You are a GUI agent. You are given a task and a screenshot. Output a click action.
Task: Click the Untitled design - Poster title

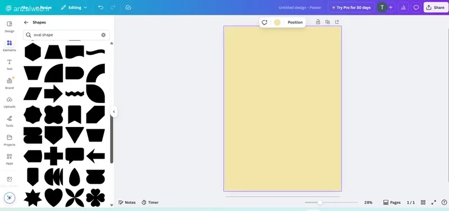click(300, 7)
